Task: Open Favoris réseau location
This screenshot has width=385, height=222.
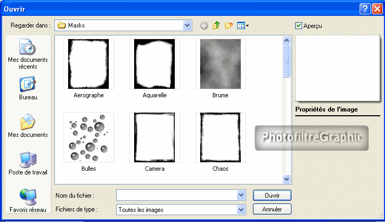Action: 27,200
